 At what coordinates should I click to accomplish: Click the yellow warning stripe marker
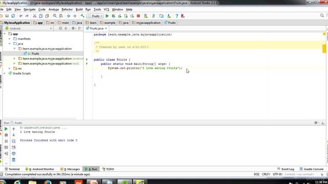click(324, 49)
